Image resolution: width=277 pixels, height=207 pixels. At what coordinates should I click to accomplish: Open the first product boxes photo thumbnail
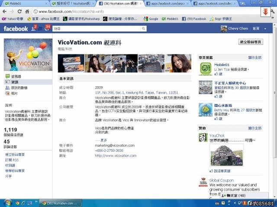71,63
